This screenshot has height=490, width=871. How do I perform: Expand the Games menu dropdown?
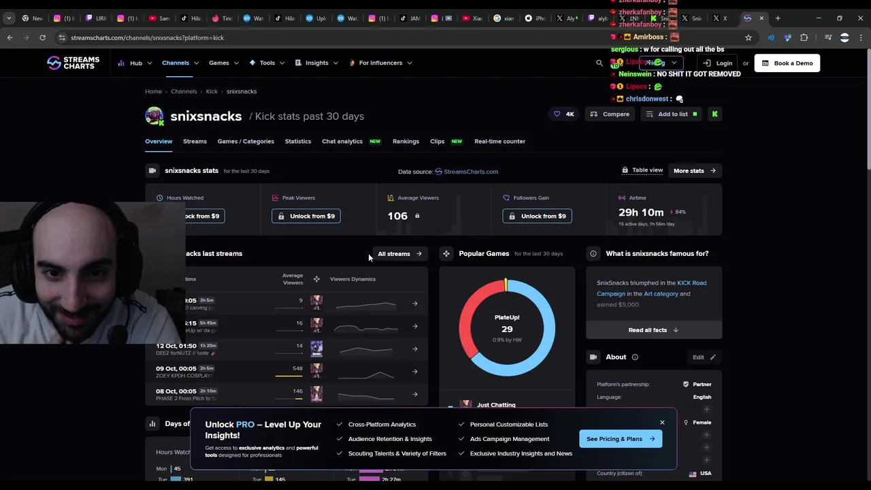(224, 63)
